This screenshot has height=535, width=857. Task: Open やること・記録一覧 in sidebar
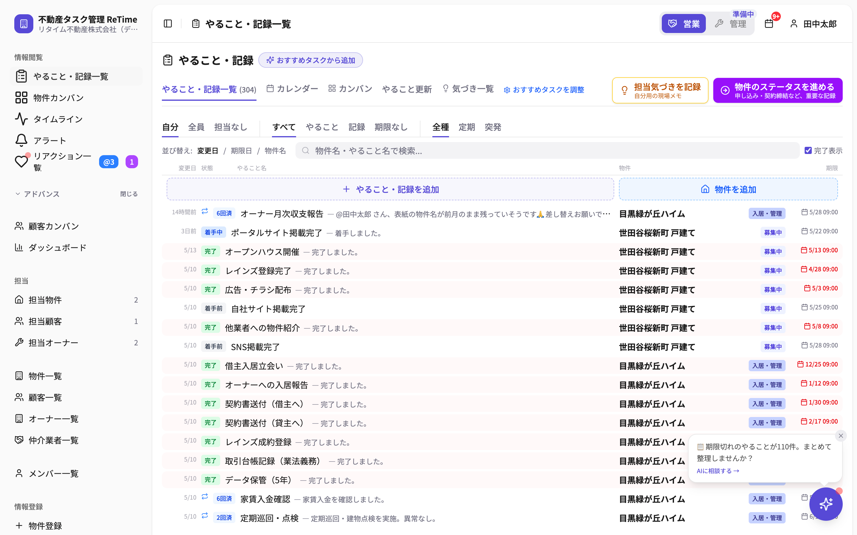coord(76,76)
